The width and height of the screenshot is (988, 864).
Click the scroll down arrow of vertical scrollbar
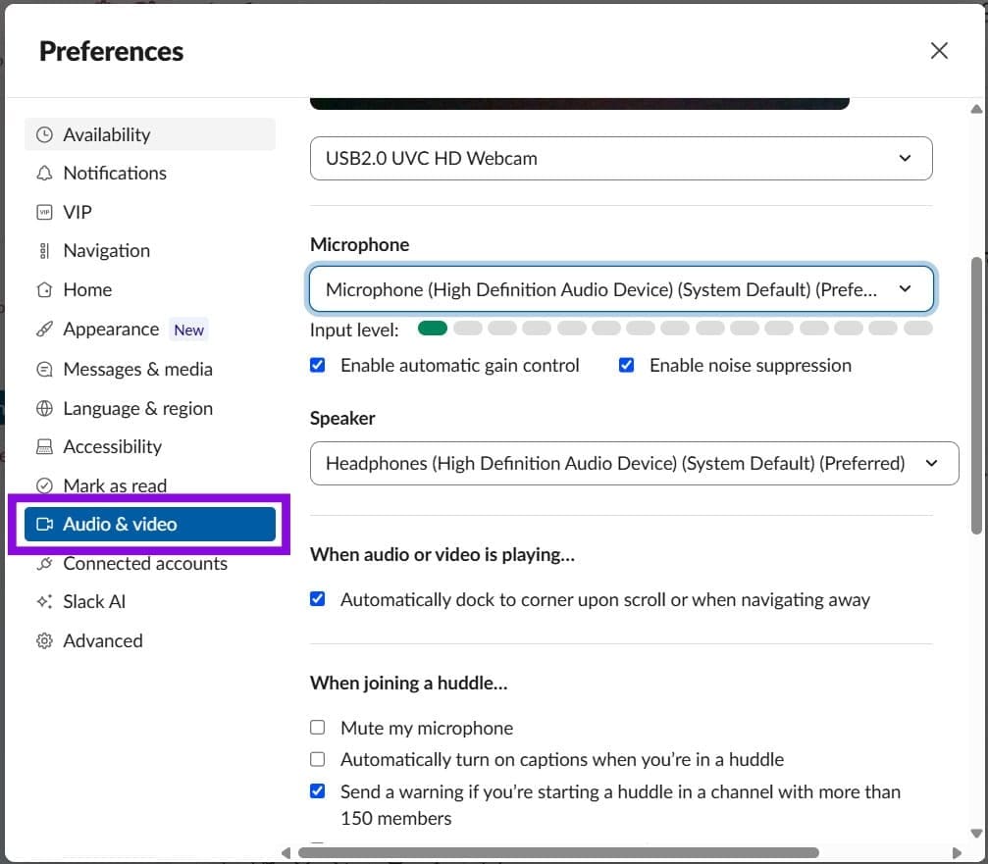click(976, 834)
